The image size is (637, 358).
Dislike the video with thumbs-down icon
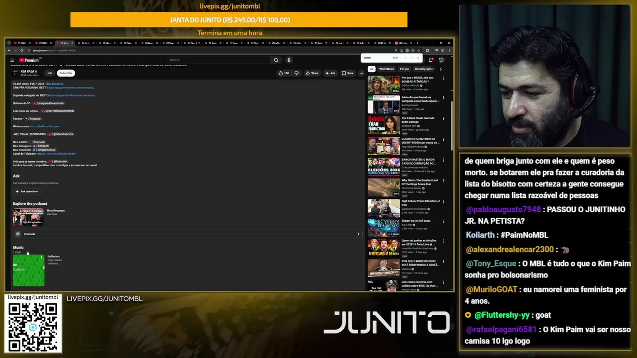click(x=297, y=73)
